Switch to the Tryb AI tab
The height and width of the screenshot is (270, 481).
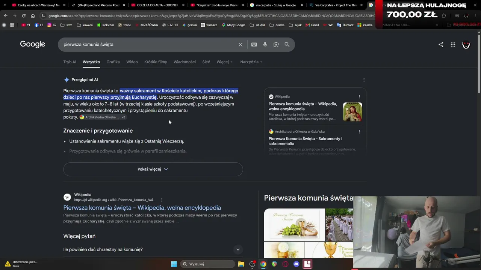[70, 62]
